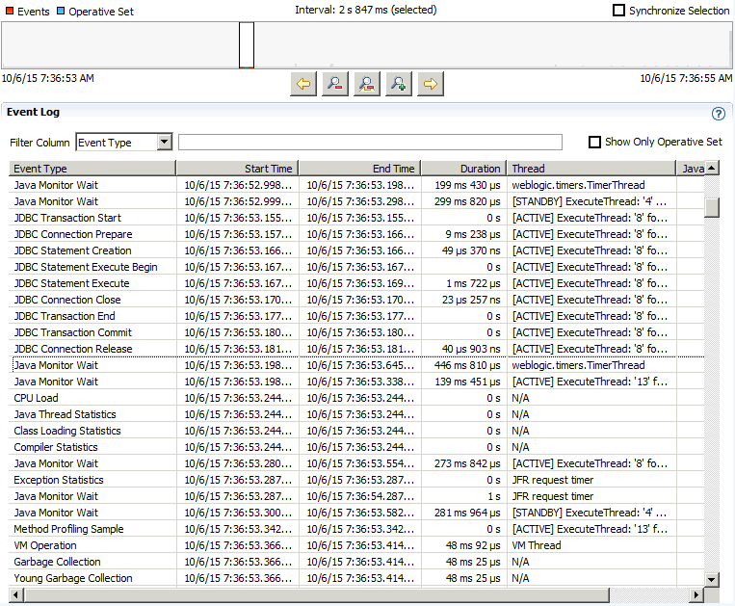Image resolution: width=735 pixels, height=606 pixels.
Task: Sort by End Time column header
Action: 359,169
